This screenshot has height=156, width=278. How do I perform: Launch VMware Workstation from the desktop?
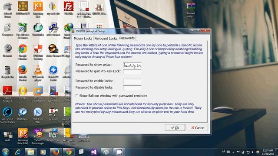38,94
